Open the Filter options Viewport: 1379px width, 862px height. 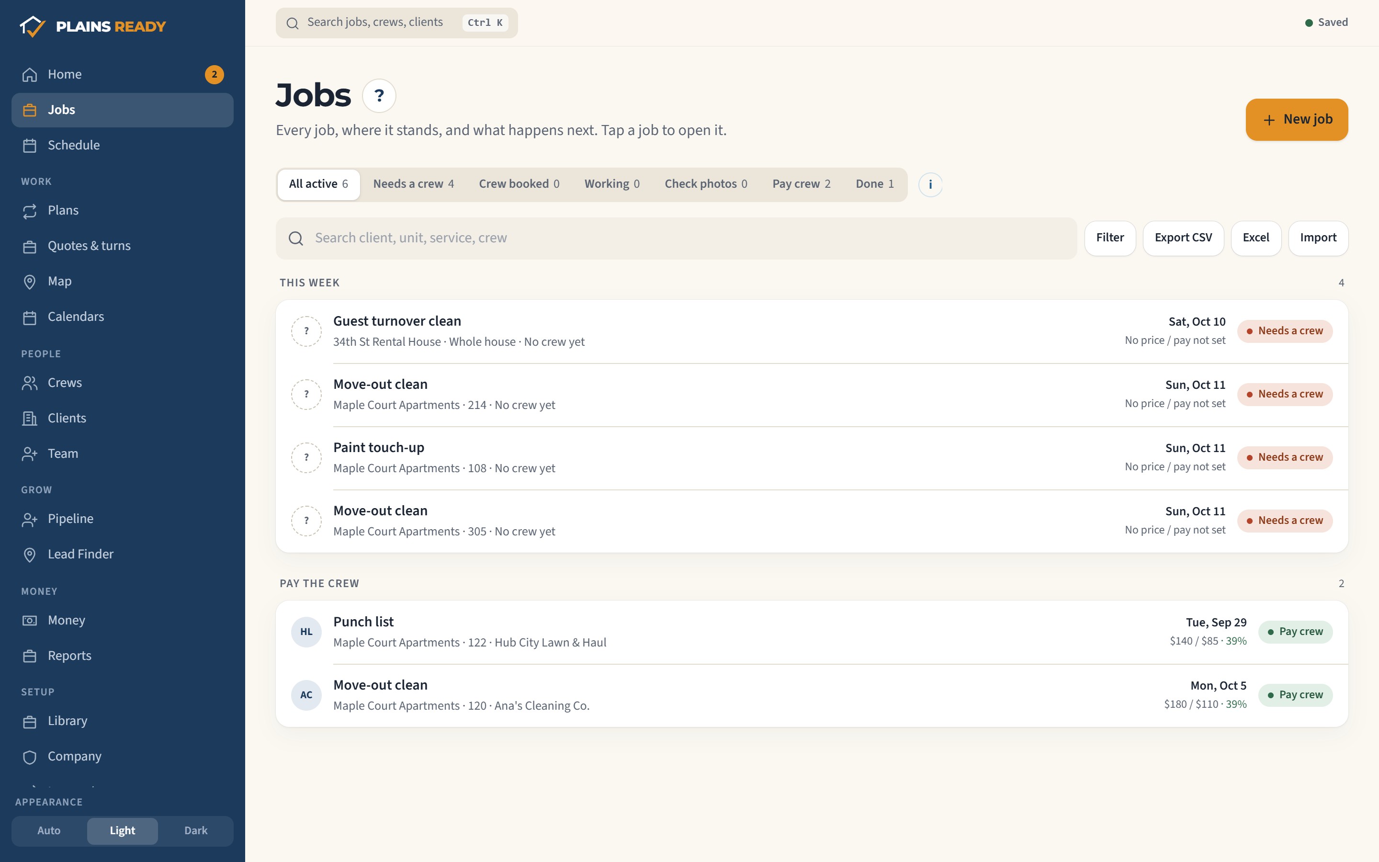[1109, 238]
